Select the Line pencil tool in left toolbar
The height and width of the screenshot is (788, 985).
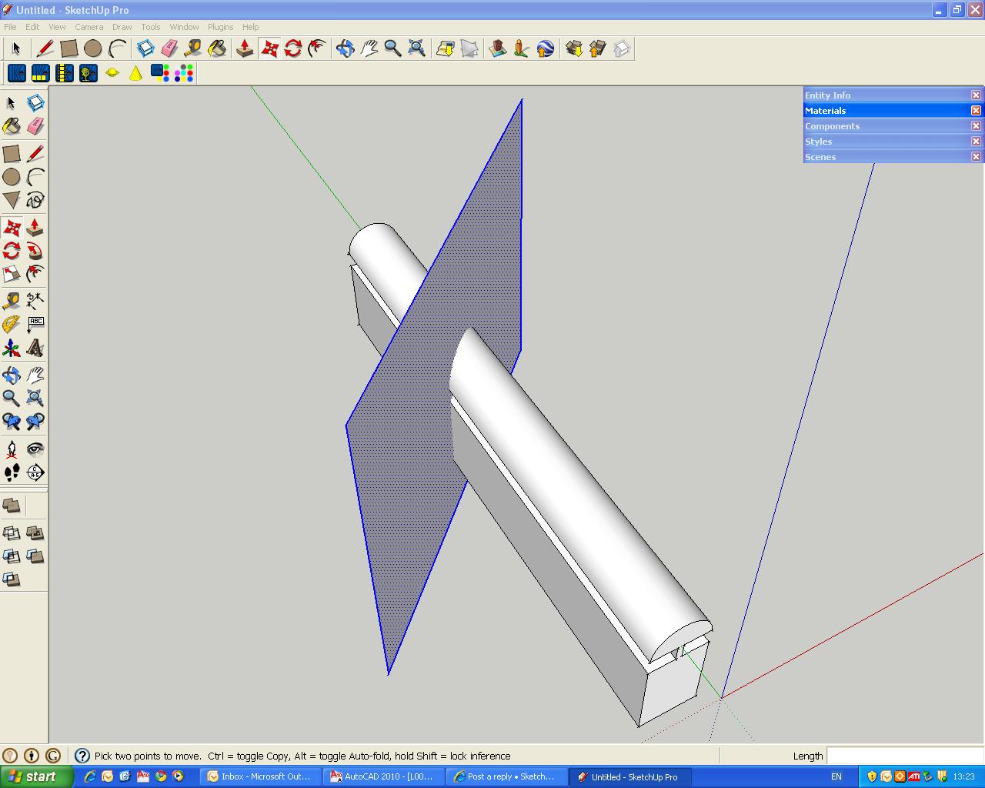[x=35, y=154]
